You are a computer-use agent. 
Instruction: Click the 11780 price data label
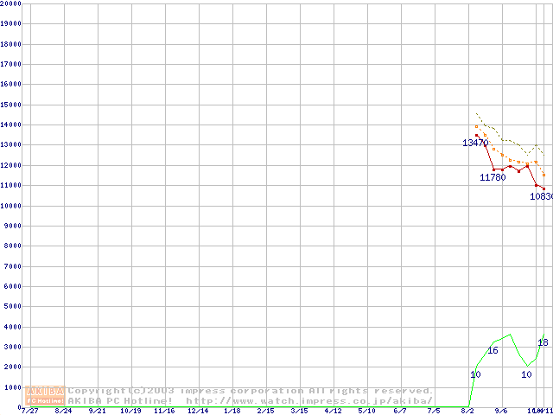(493, 177)
